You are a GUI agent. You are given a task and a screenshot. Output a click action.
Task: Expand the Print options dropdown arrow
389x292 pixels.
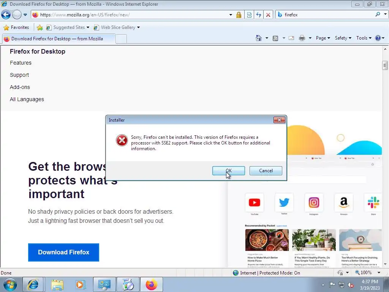(x=310, y=38)
